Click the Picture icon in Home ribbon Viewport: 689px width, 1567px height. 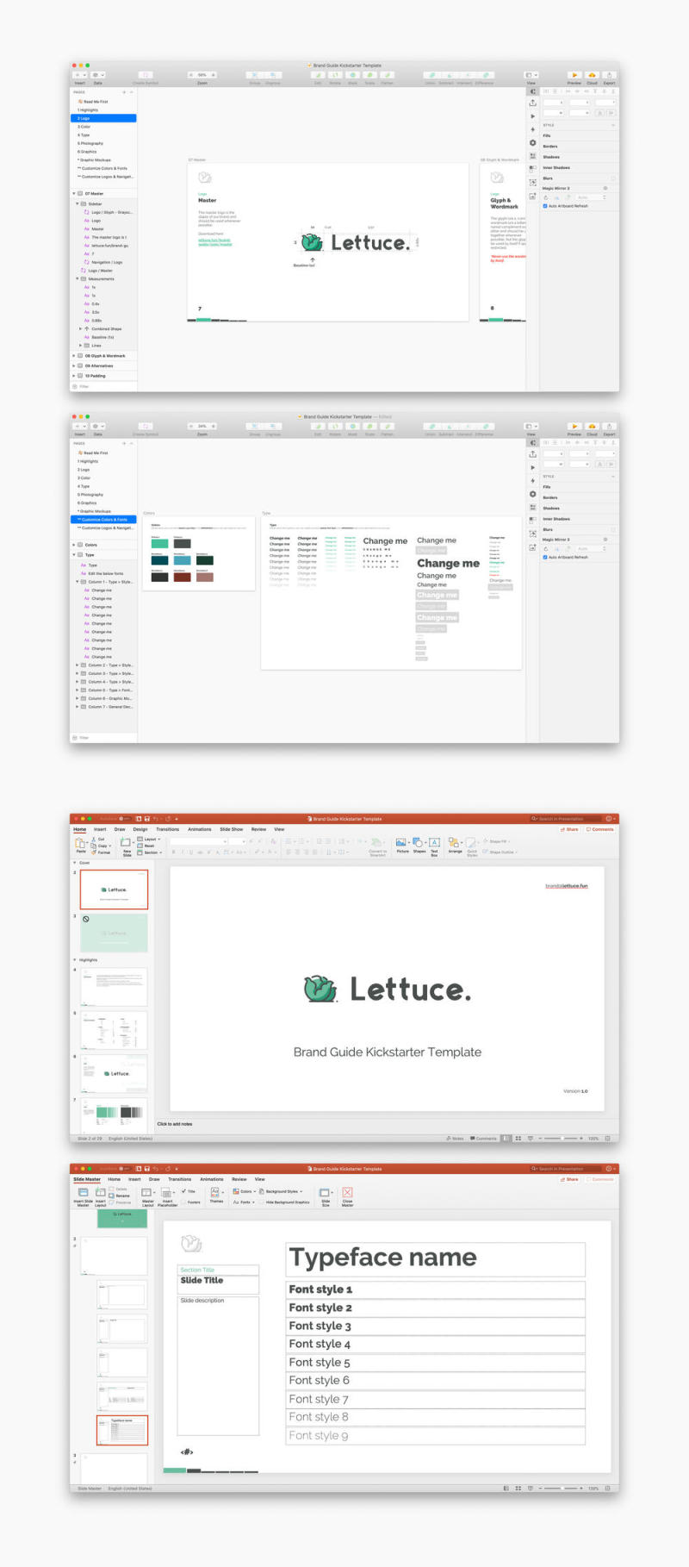pos(401,843)
